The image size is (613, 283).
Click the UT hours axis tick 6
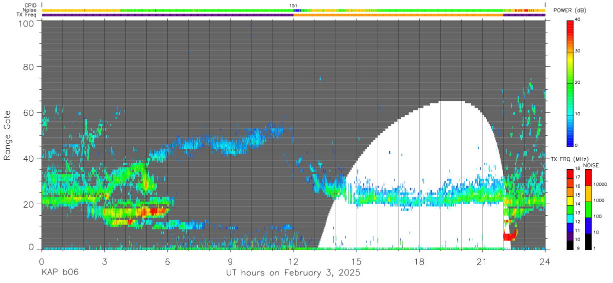[x=168, y=262]
